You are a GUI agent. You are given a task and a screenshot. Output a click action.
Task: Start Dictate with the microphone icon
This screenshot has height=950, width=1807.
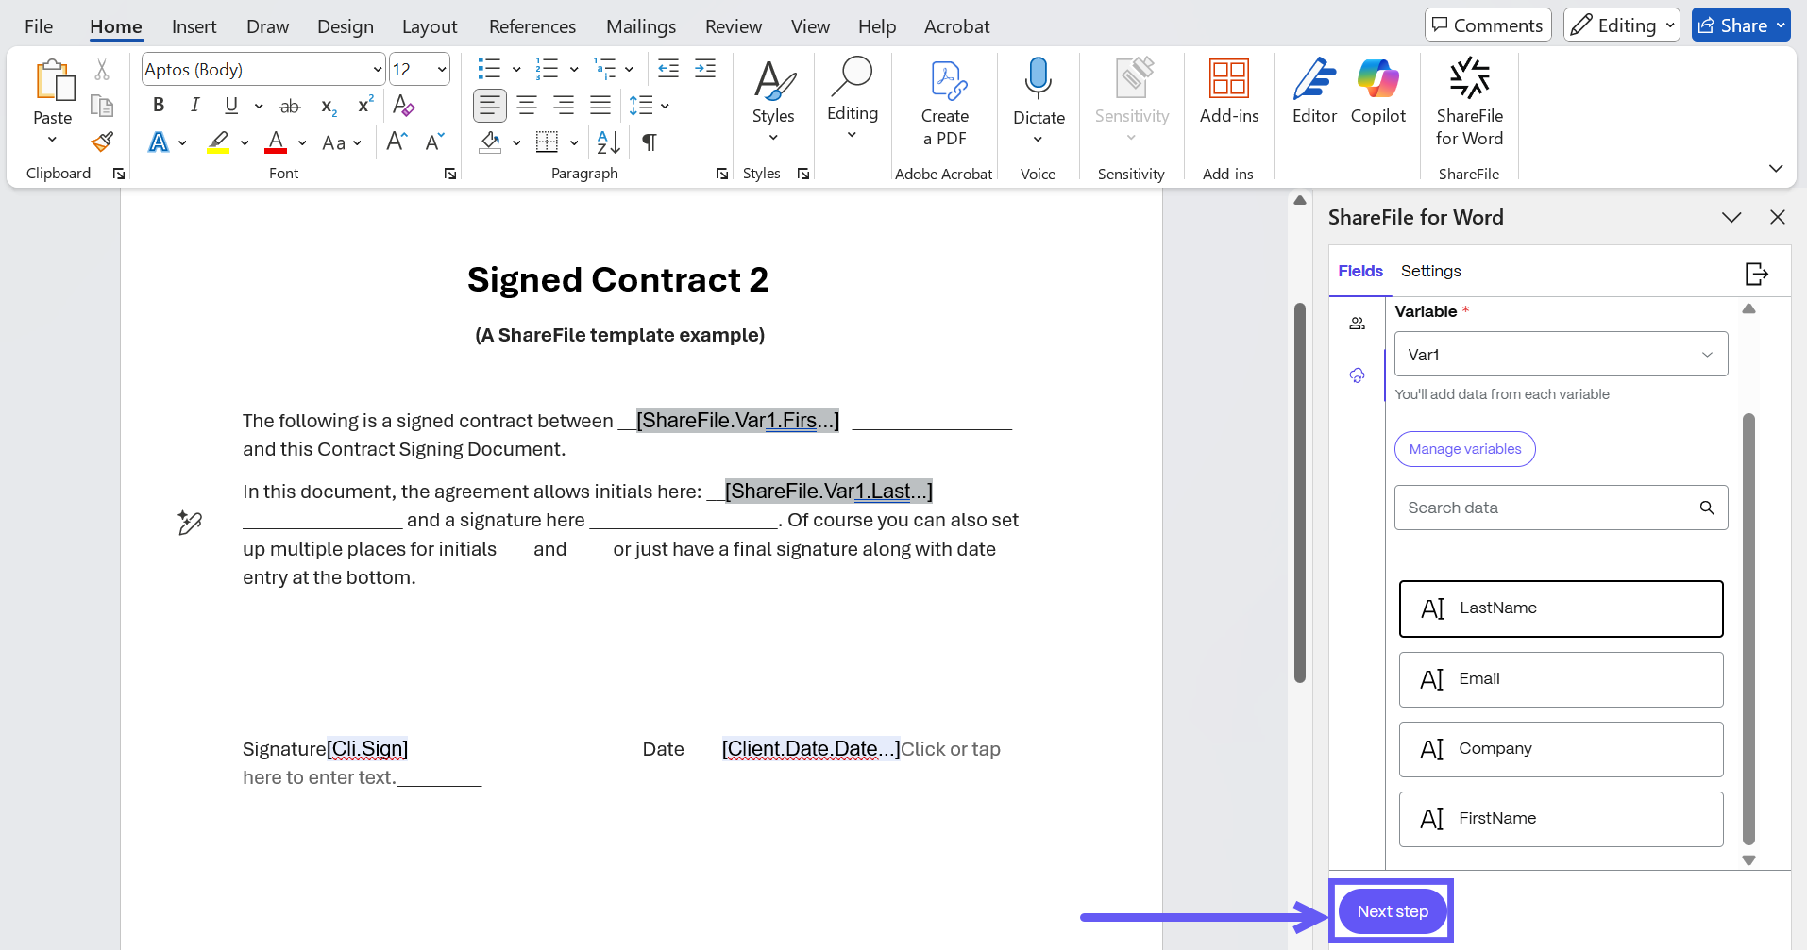pos(1038,79)
